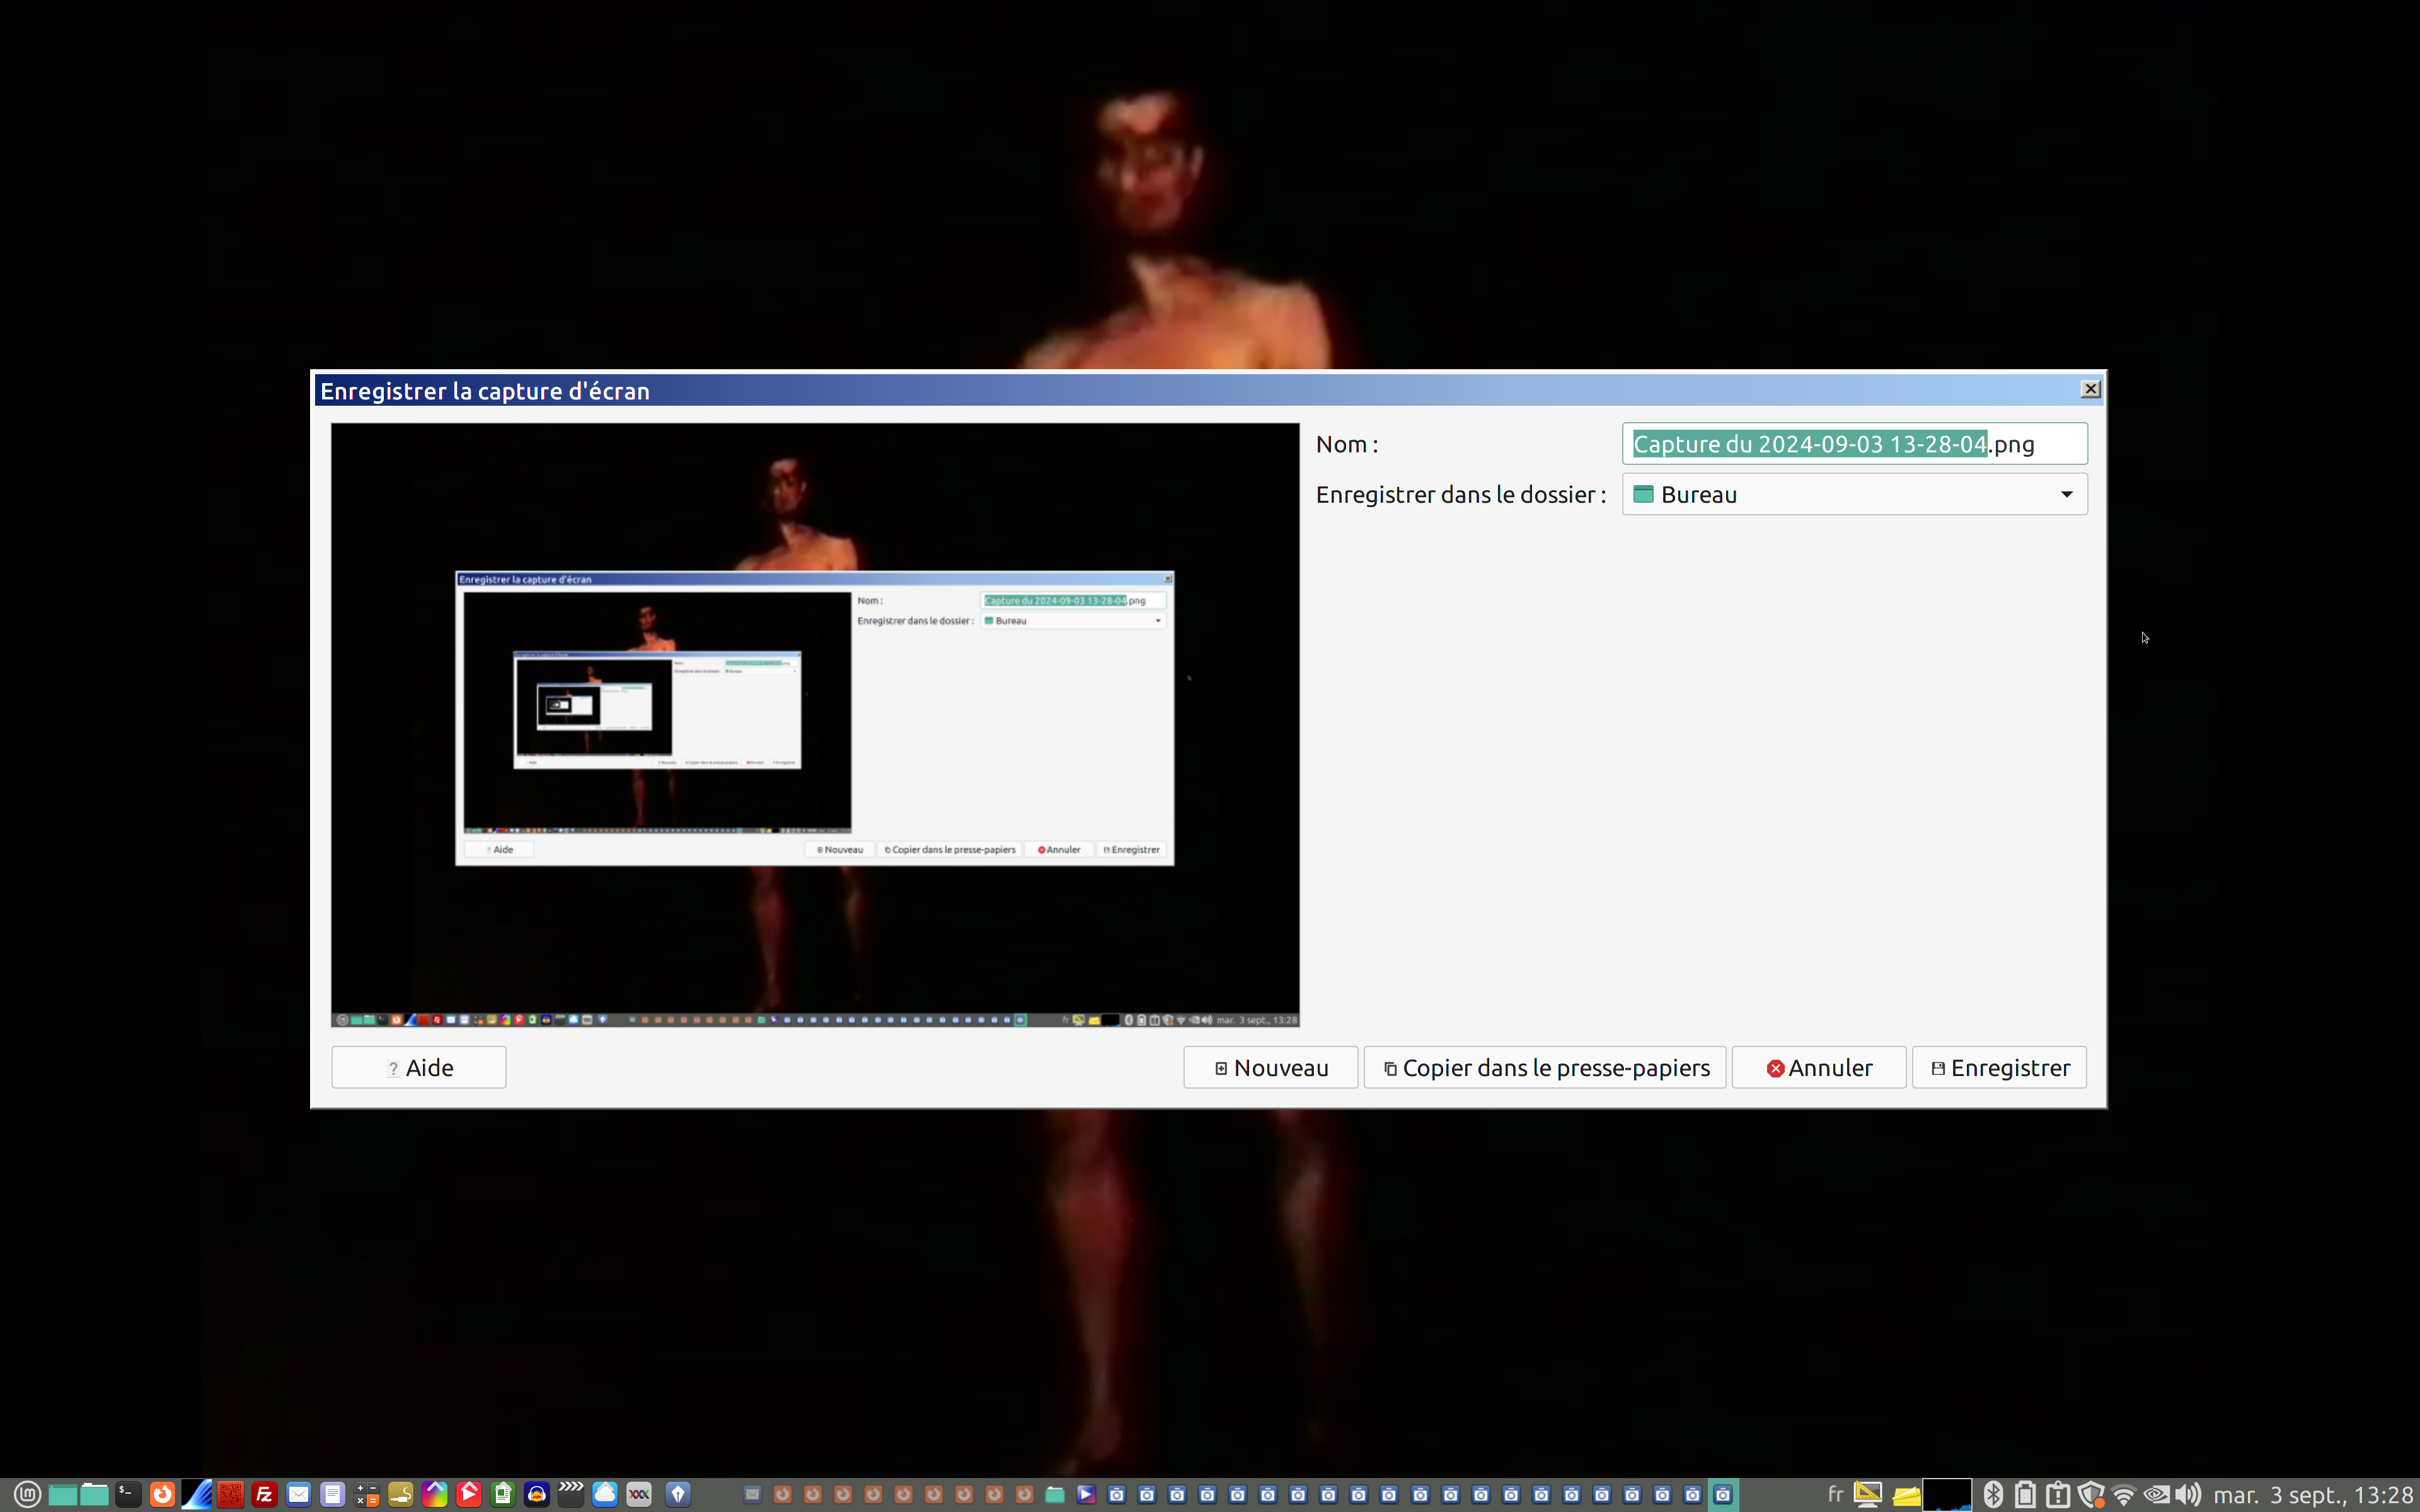Viewport: 2420px width, 1512px height.
Task: Open the Linux Mint start menu
Action: coord(27,1494)
